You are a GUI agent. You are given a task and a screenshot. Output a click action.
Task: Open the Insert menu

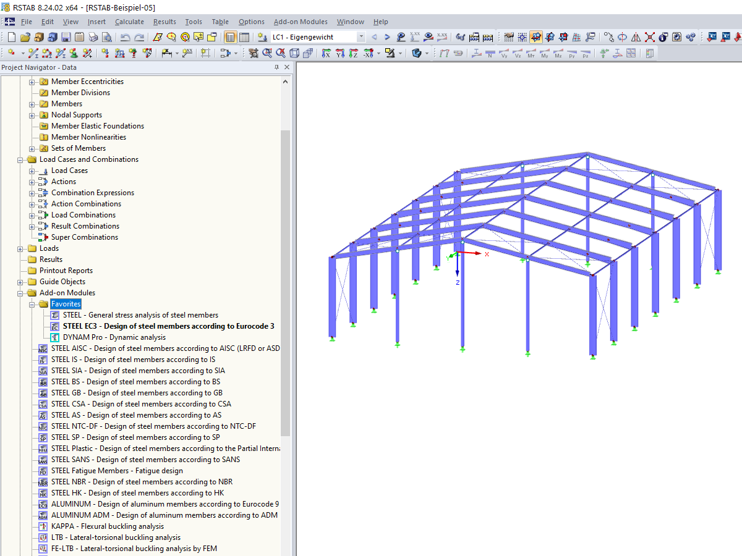[x=96, y=22]
